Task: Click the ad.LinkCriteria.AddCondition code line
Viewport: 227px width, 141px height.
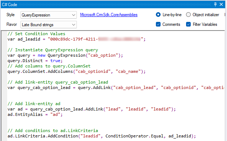Action: click(x=102, y=136)
